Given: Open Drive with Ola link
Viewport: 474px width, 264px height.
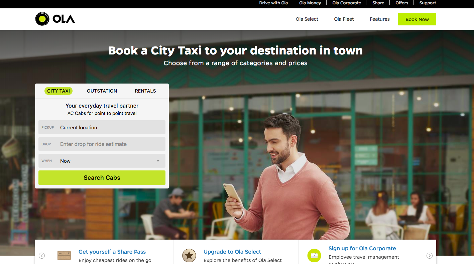Looking at the screenshot, I should [273, 3].
